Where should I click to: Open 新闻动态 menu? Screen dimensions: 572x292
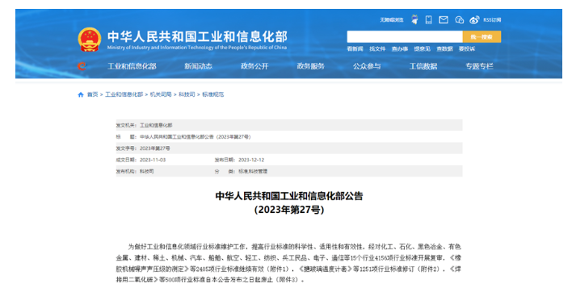(198, 66)
